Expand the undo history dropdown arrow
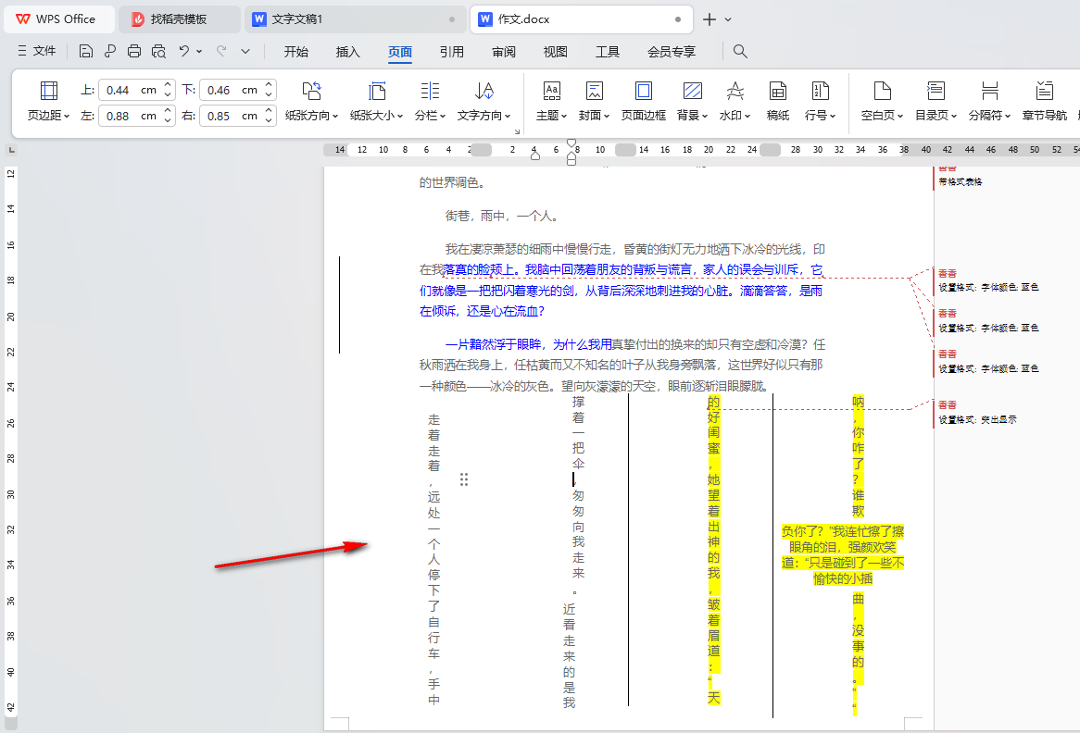The height and width of the screenshot is (733, 1080). tap(199, 51)
